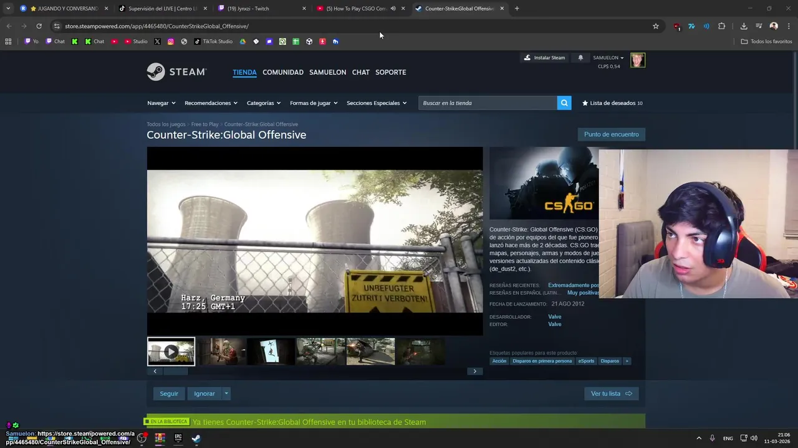
Task: Open Chrome three-dot menu
Action: click(x=789, y=26)
